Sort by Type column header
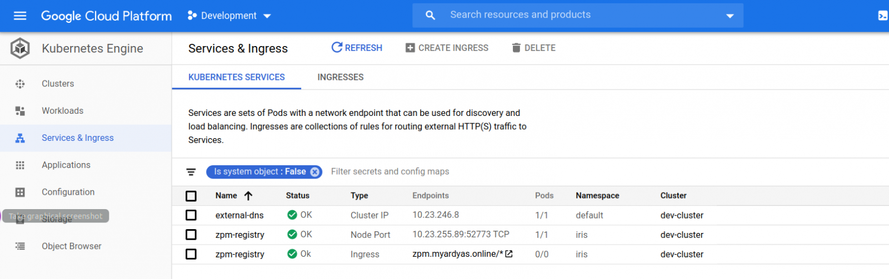 (x=359, y=196)
